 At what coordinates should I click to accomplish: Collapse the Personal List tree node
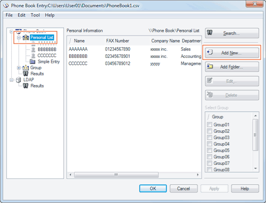[x=19, y=38]
